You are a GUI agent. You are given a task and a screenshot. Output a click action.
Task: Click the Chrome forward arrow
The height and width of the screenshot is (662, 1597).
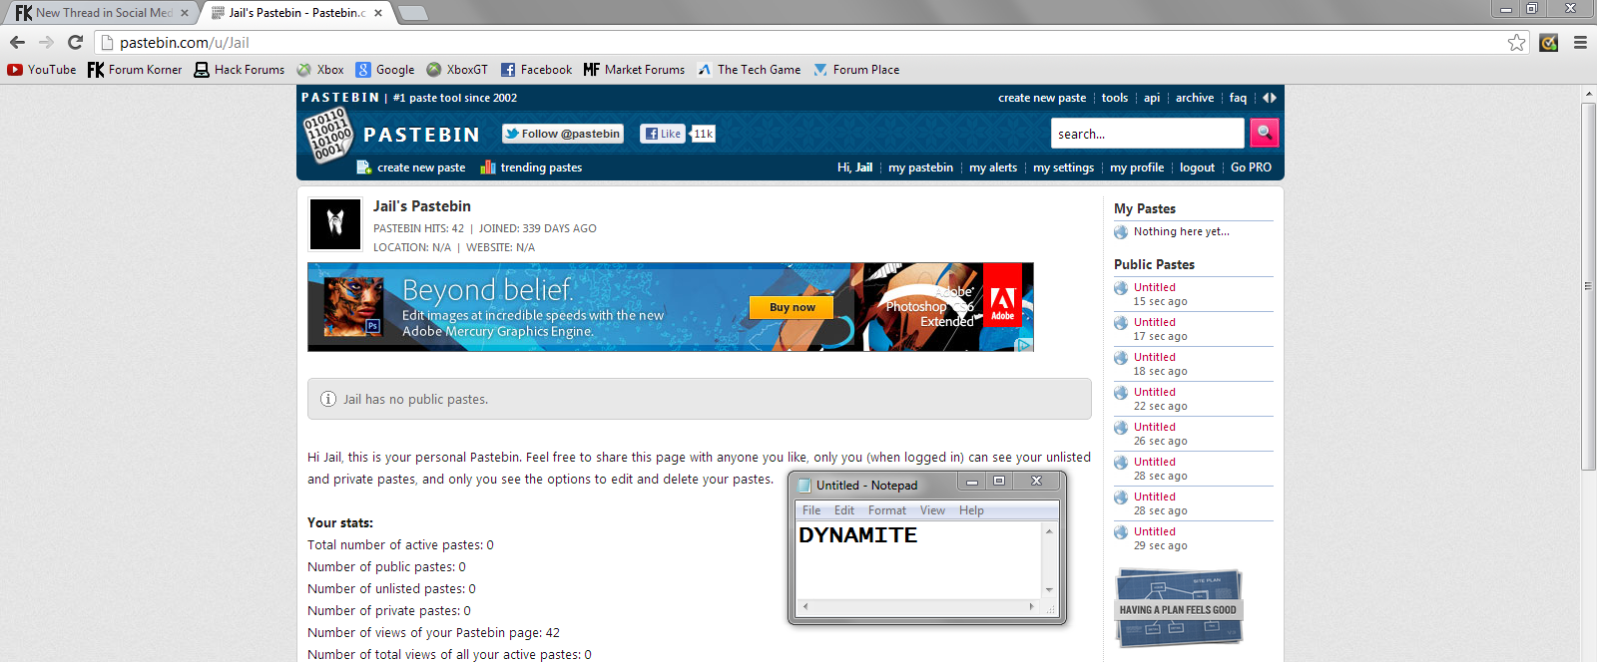(x=46, y=42)
